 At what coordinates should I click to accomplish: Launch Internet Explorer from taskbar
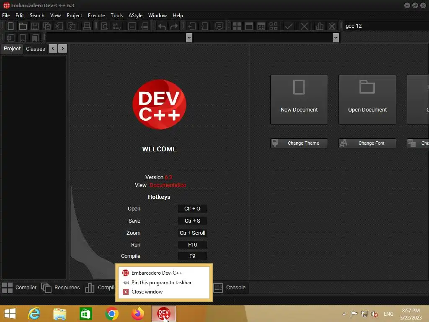[34, 314]
